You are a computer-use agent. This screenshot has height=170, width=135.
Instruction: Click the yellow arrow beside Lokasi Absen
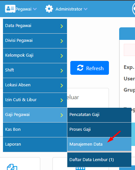coord(62,85)
